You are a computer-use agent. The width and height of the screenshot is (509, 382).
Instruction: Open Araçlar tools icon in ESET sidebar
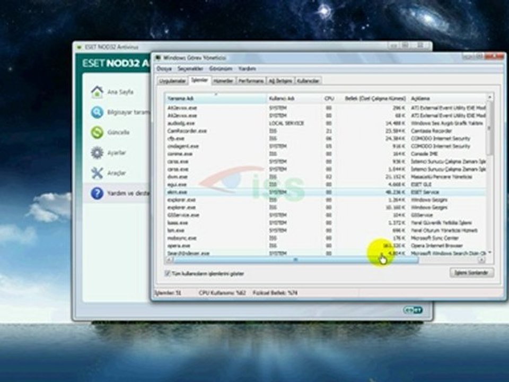tap(97, 173)
